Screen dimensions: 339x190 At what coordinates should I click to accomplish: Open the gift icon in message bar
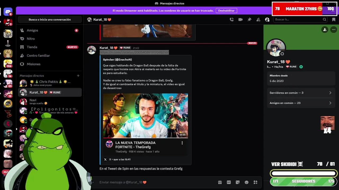220,182
